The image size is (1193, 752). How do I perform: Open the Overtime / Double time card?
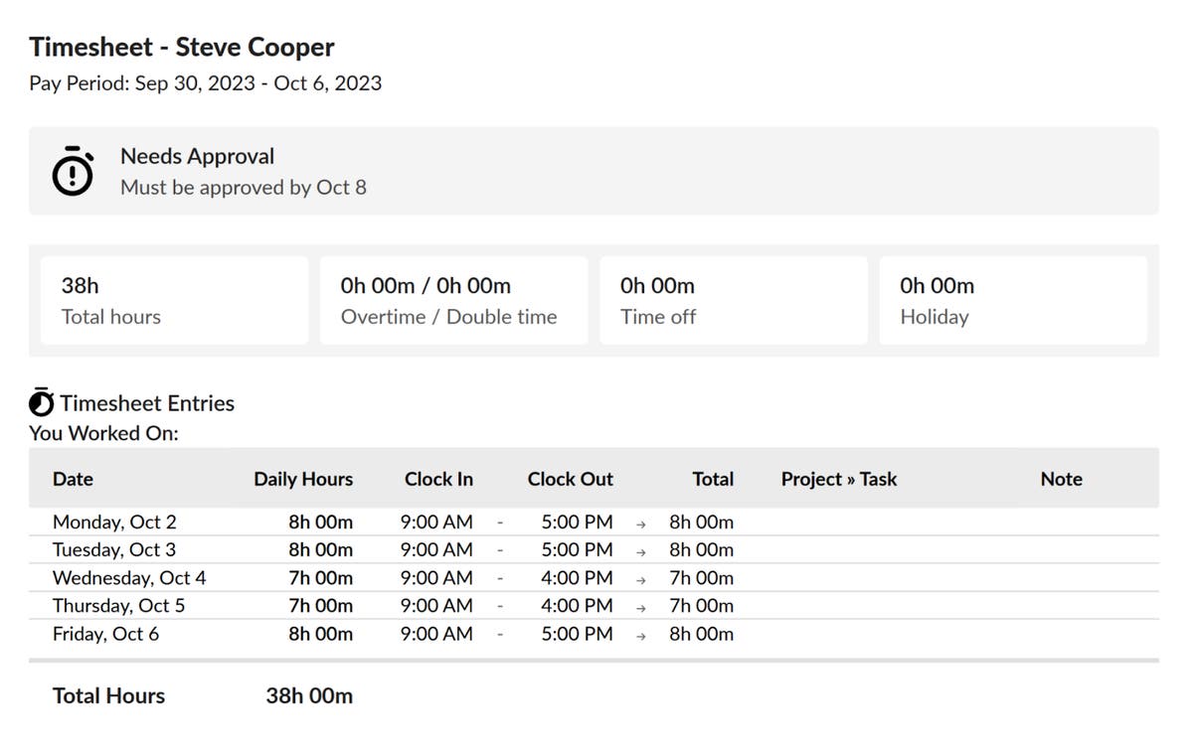453,299
